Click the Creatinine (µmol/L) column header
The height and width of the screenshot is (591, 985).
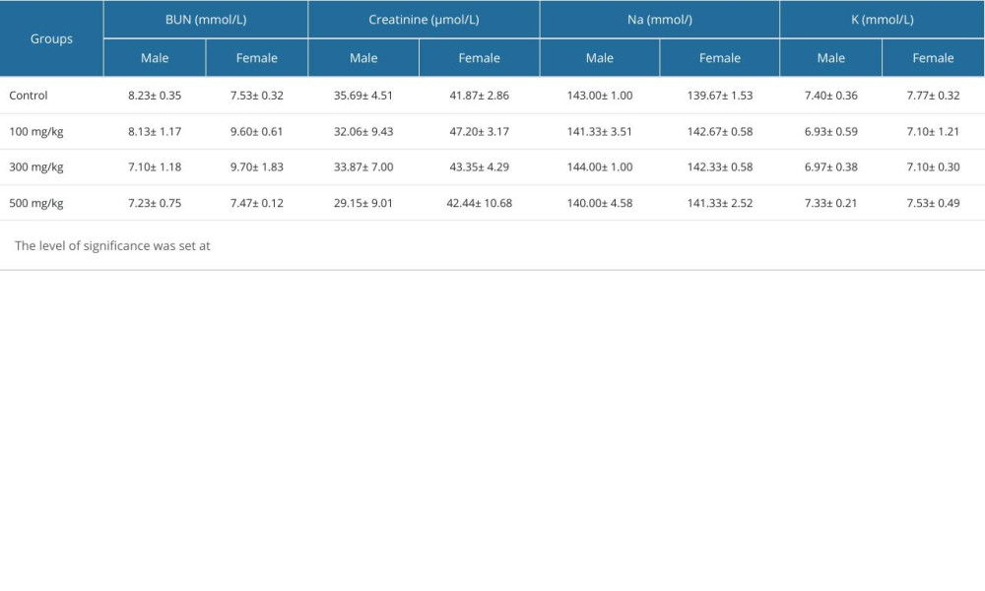tap(424, 20)
